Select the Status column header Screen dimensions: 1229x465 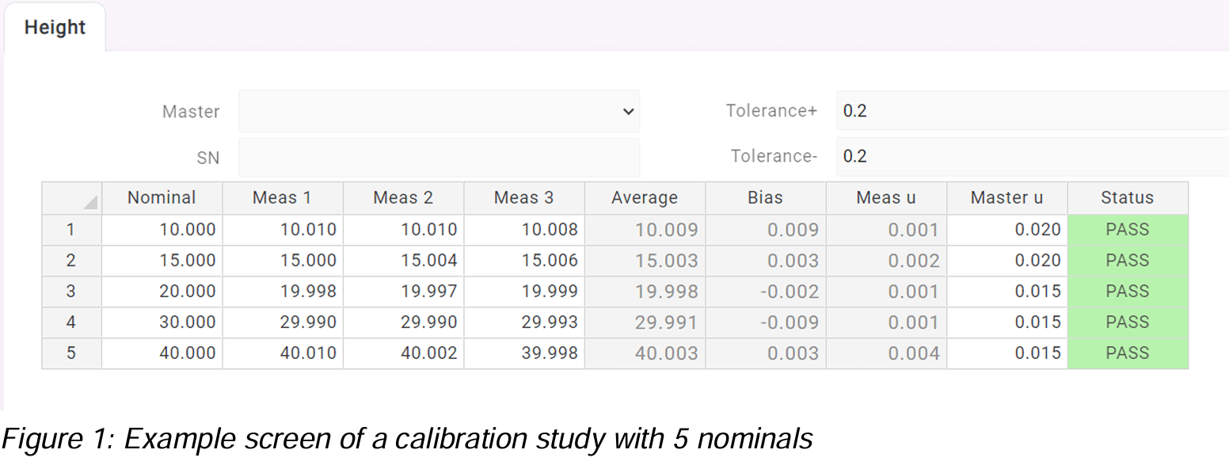[x=1128, y=197]
